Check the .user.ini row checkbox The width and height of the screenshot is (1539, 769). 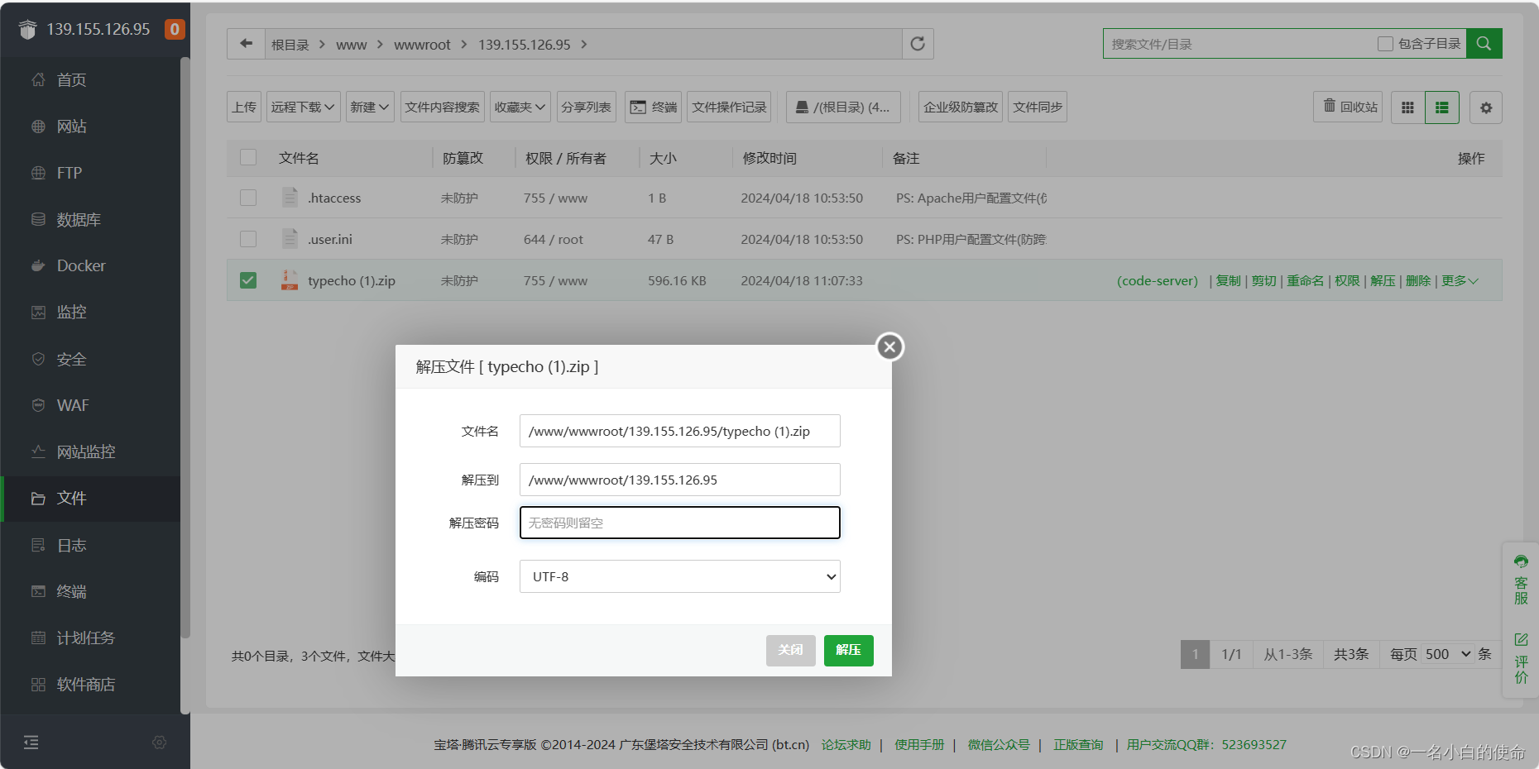point(248,239)
